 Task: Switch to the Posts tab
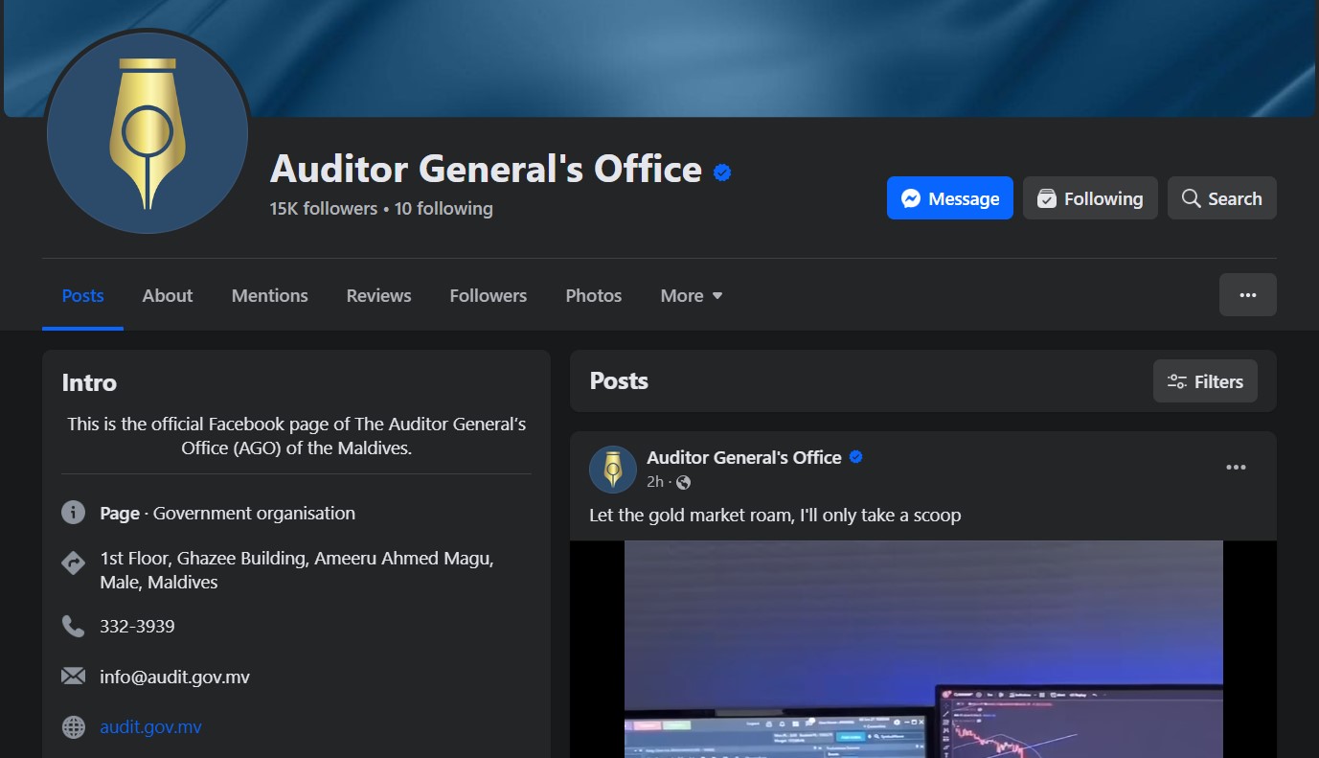tap(82, 296)
